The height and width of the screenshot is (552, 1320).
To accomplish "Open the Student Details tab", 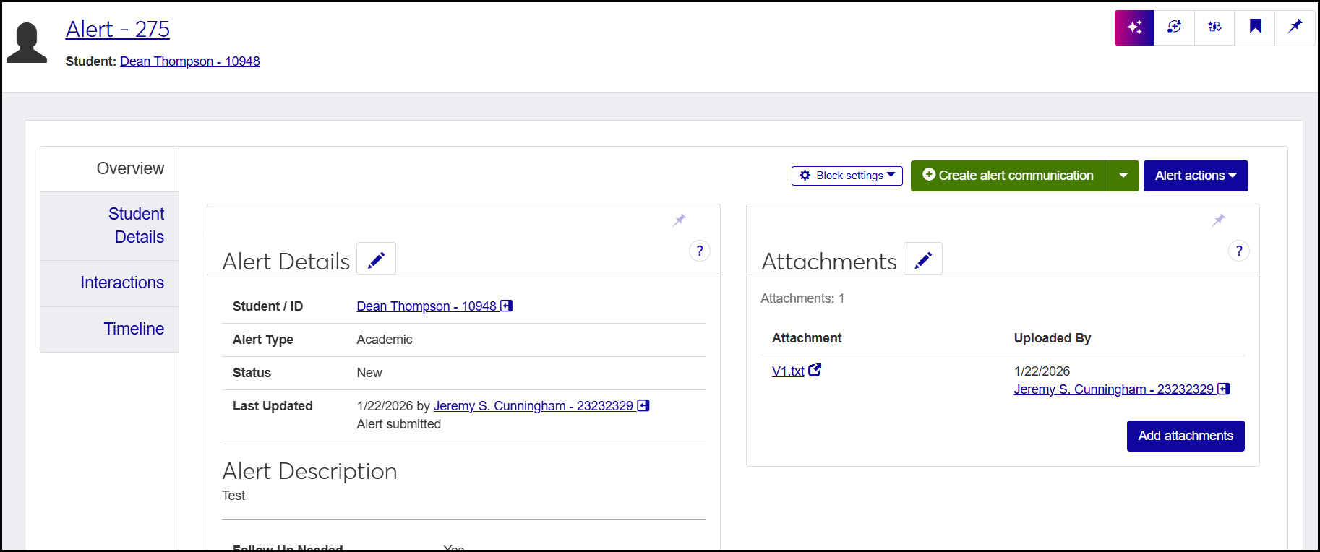I will click(110, 225).
